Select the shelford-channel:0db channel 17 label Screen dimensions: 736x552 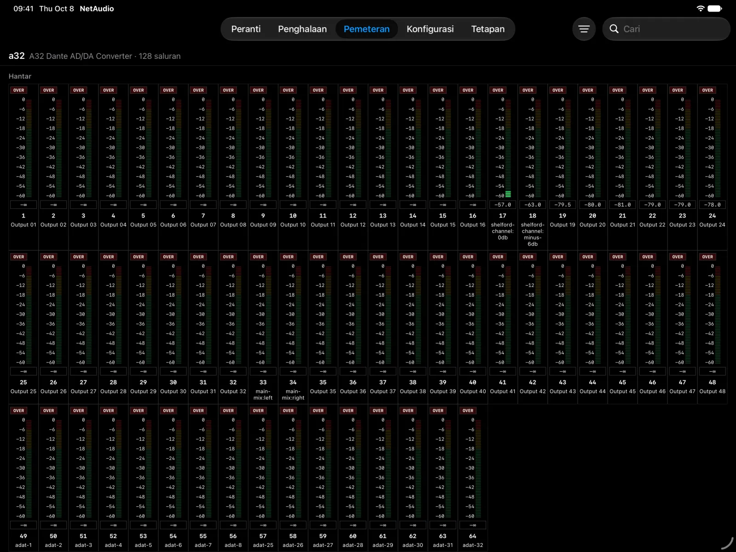pyautogui.click(x=503, y=231)
